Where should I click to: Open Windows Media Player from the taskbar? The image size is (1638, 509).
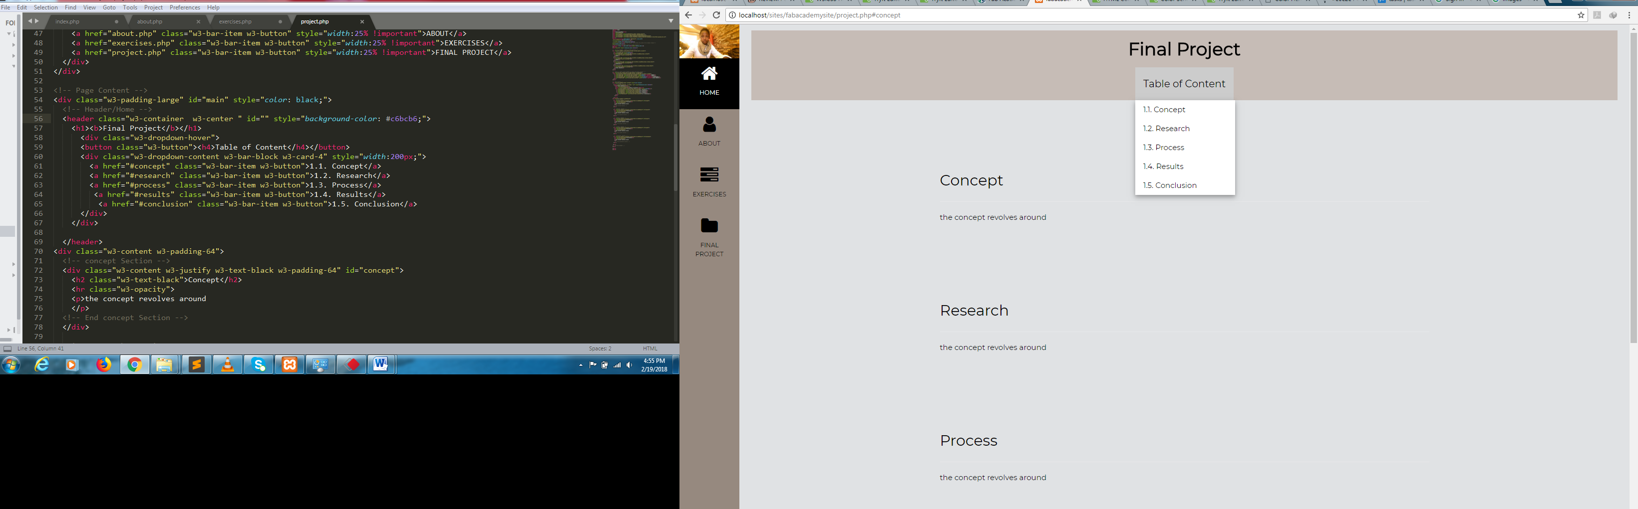tap(72, 365)
